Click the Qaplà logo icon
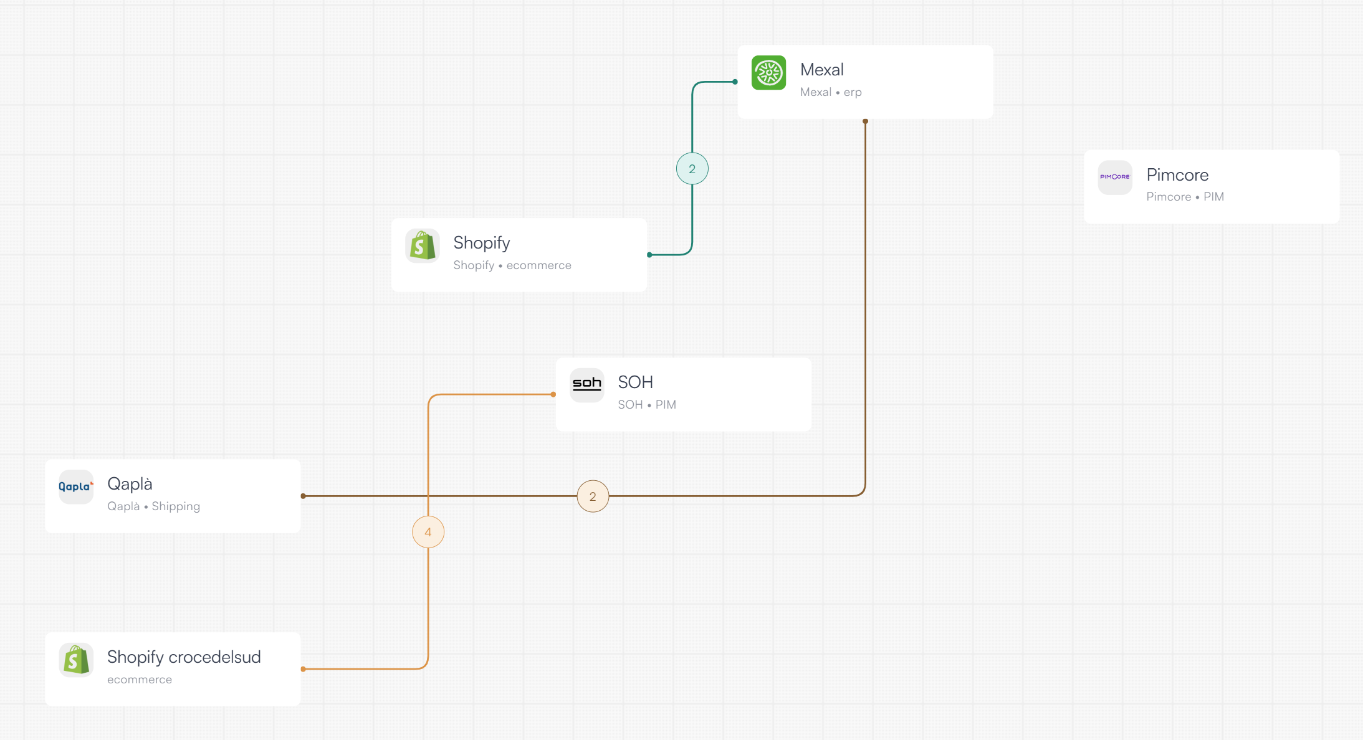1363x740 pixels. pos(76,486)
